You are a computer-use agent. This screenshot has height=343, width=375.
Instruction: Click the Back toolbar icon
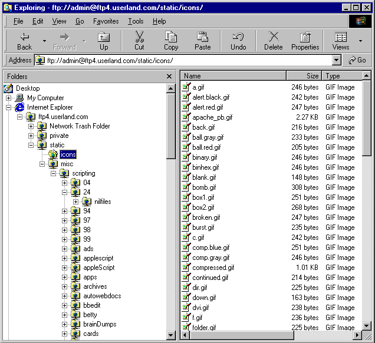[24, 37]
